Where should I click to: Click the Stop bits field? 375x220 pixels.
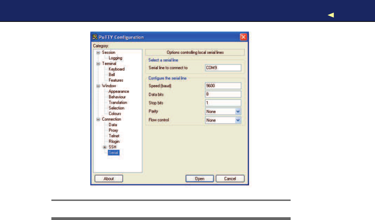pos(223,103)
